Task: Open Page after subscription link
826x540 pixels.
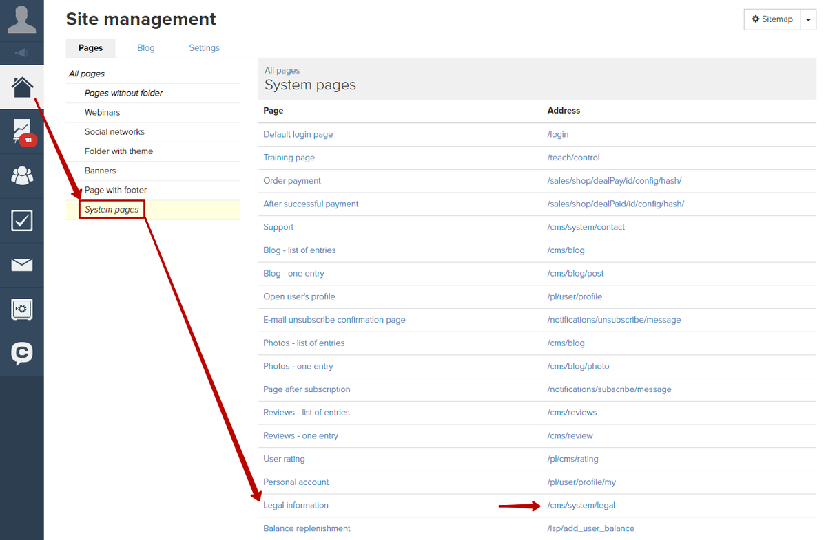Action: (x=307, y=389)
